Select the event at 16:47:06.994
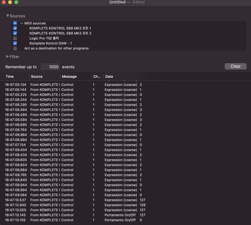 tap(125, 140)
